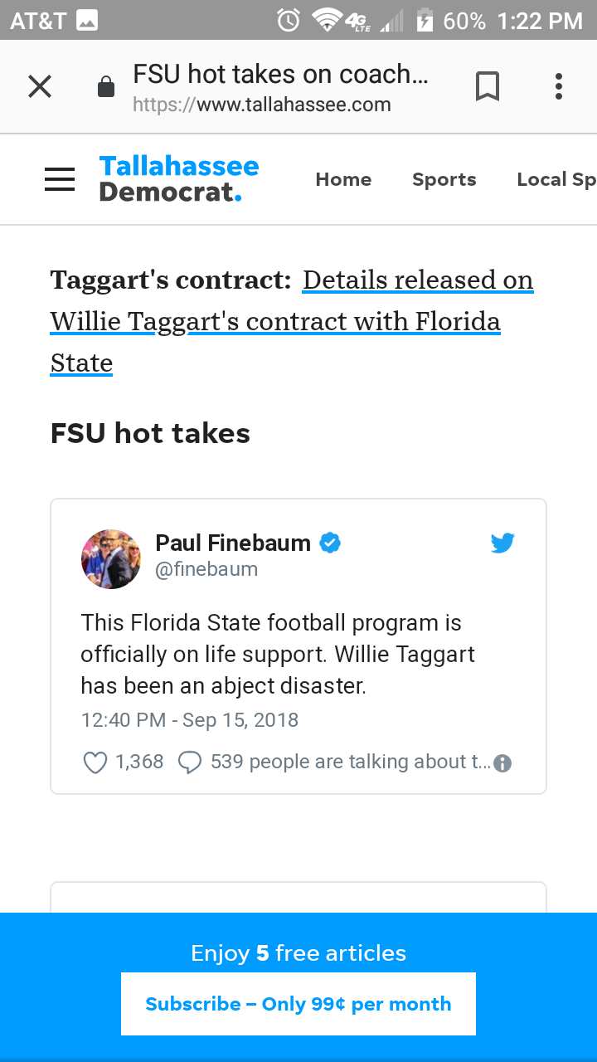Open the tweet replies speech bubble

click(190, 762)
